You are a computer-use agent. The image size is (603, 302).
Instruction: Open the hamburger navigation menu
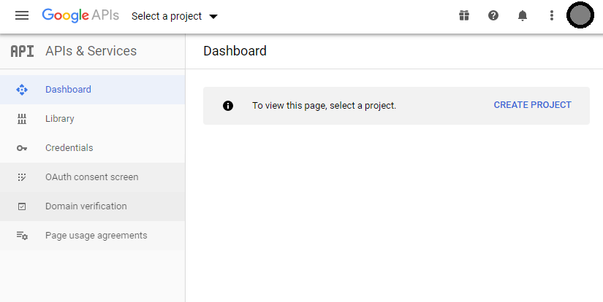coord(22,15)
